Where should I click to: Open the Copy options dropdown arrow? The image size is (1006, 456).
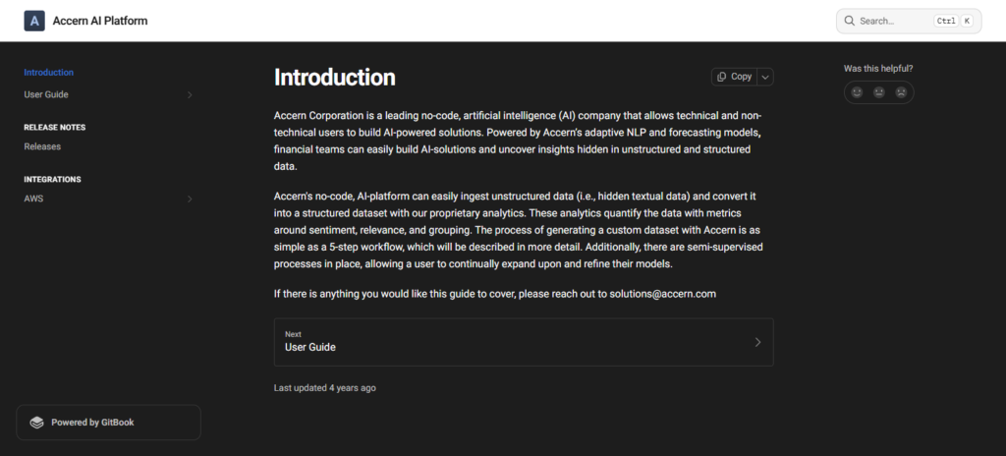765,77
